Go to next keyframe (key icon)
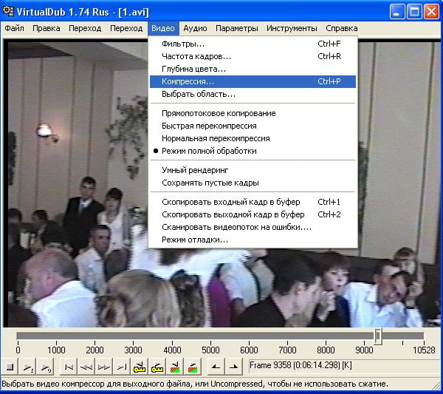The height and width of the screenshot is (394, 443). tap(157, 366)
